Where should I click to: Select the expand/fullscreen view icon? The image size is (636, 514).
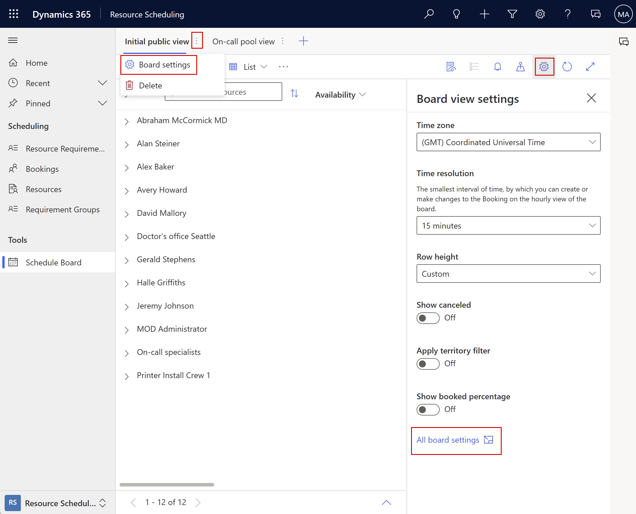pyautogui.click(x=591, y=67)
